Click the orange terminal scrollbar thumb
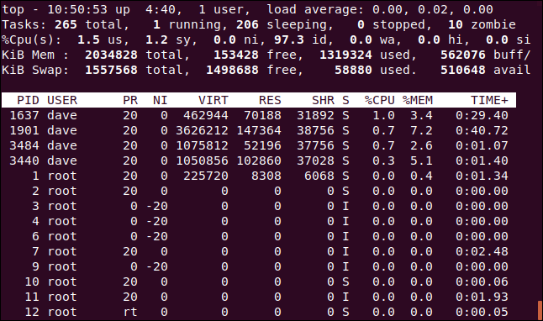The height and width of the screenshot is (321, 543). [540, 310]
